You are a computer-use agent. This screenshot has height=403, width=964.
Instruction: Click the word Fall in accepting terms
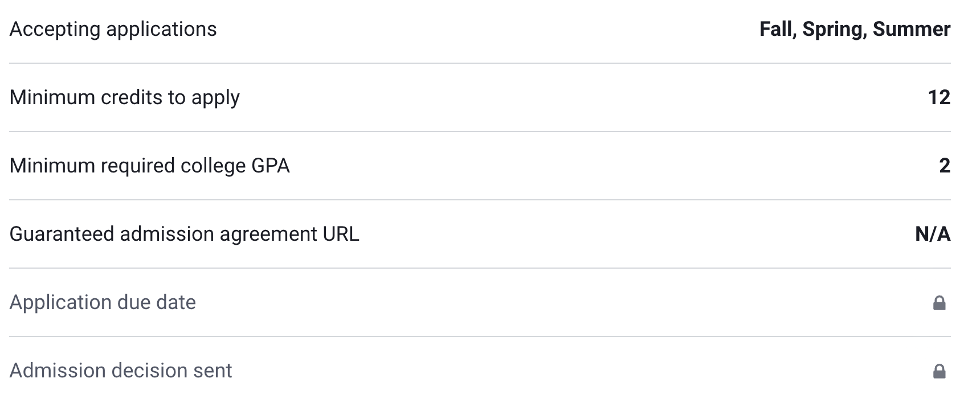coord(777,29)
